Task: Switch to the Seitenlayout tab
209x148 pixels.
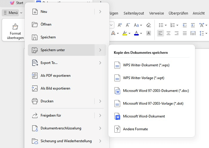Action: [134, 13]
